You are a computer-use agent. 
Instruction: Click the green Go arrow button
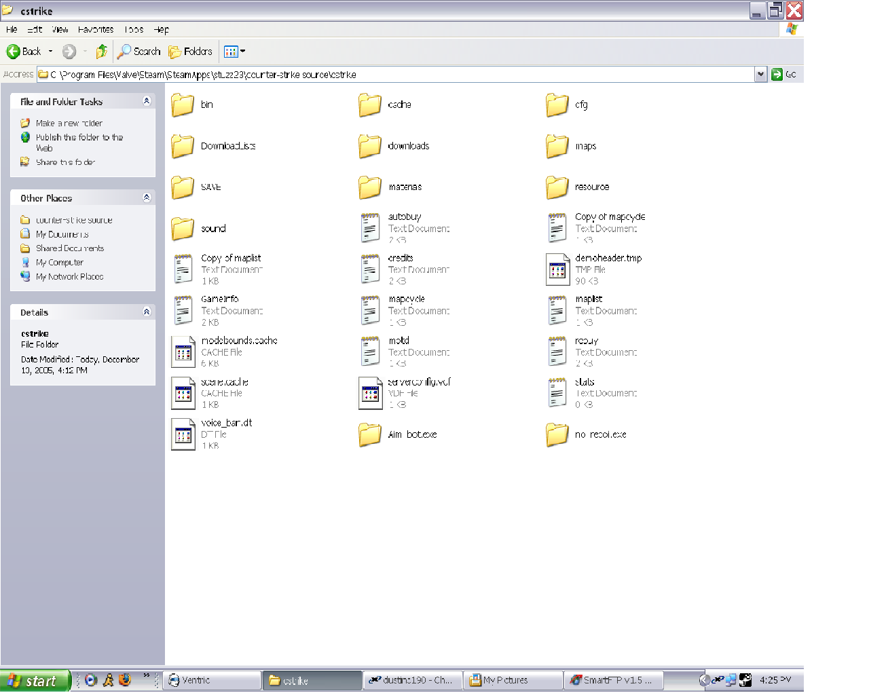click(777, 75)
